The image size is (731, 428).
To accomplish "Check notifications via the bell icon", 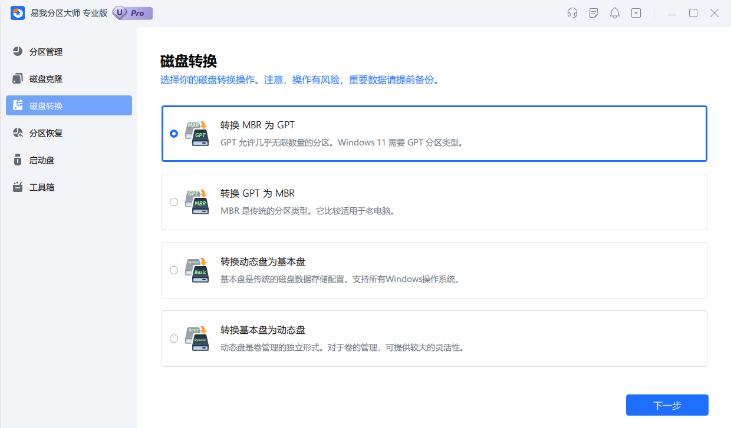I will [x=614, y=12].
